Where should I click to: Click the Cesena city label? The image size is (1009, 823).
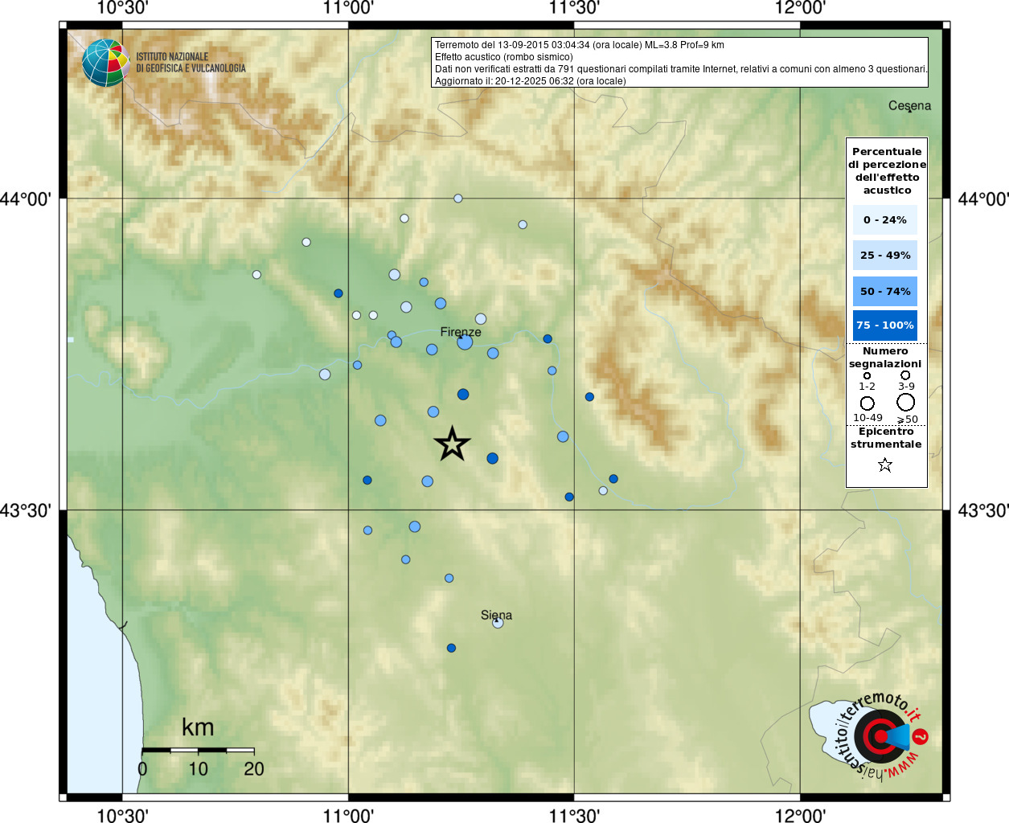tap(909, 105)
